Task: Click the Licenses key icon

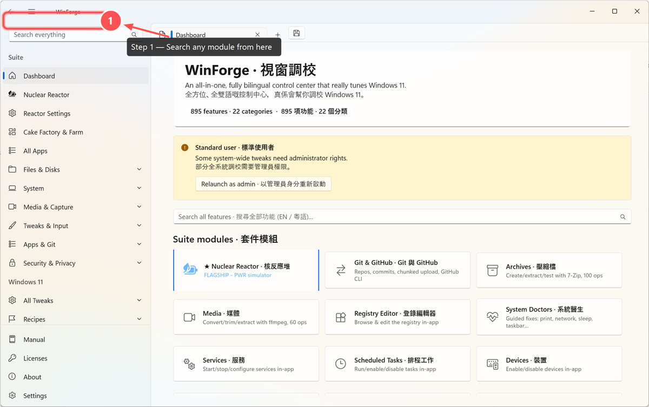Action: coord(12,358)
